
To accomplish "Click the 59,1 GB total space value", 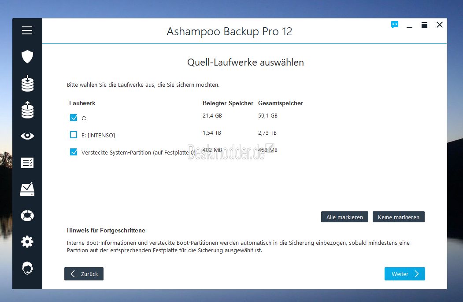I will click(x=268, y=116).
